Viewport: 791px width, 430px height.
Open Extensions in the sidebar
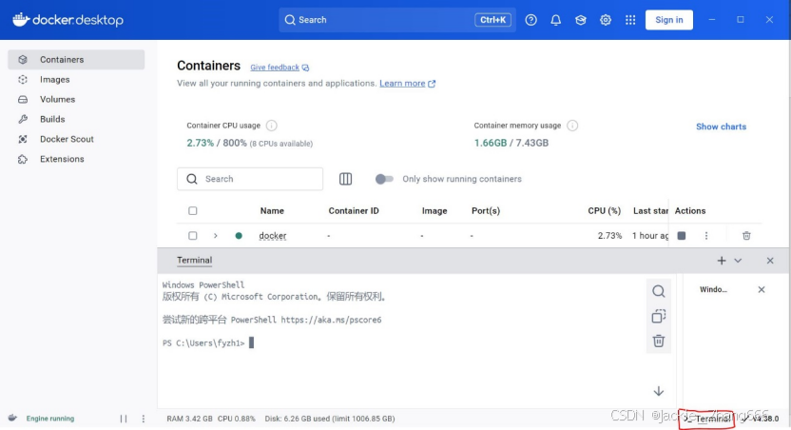click(76, 159)
